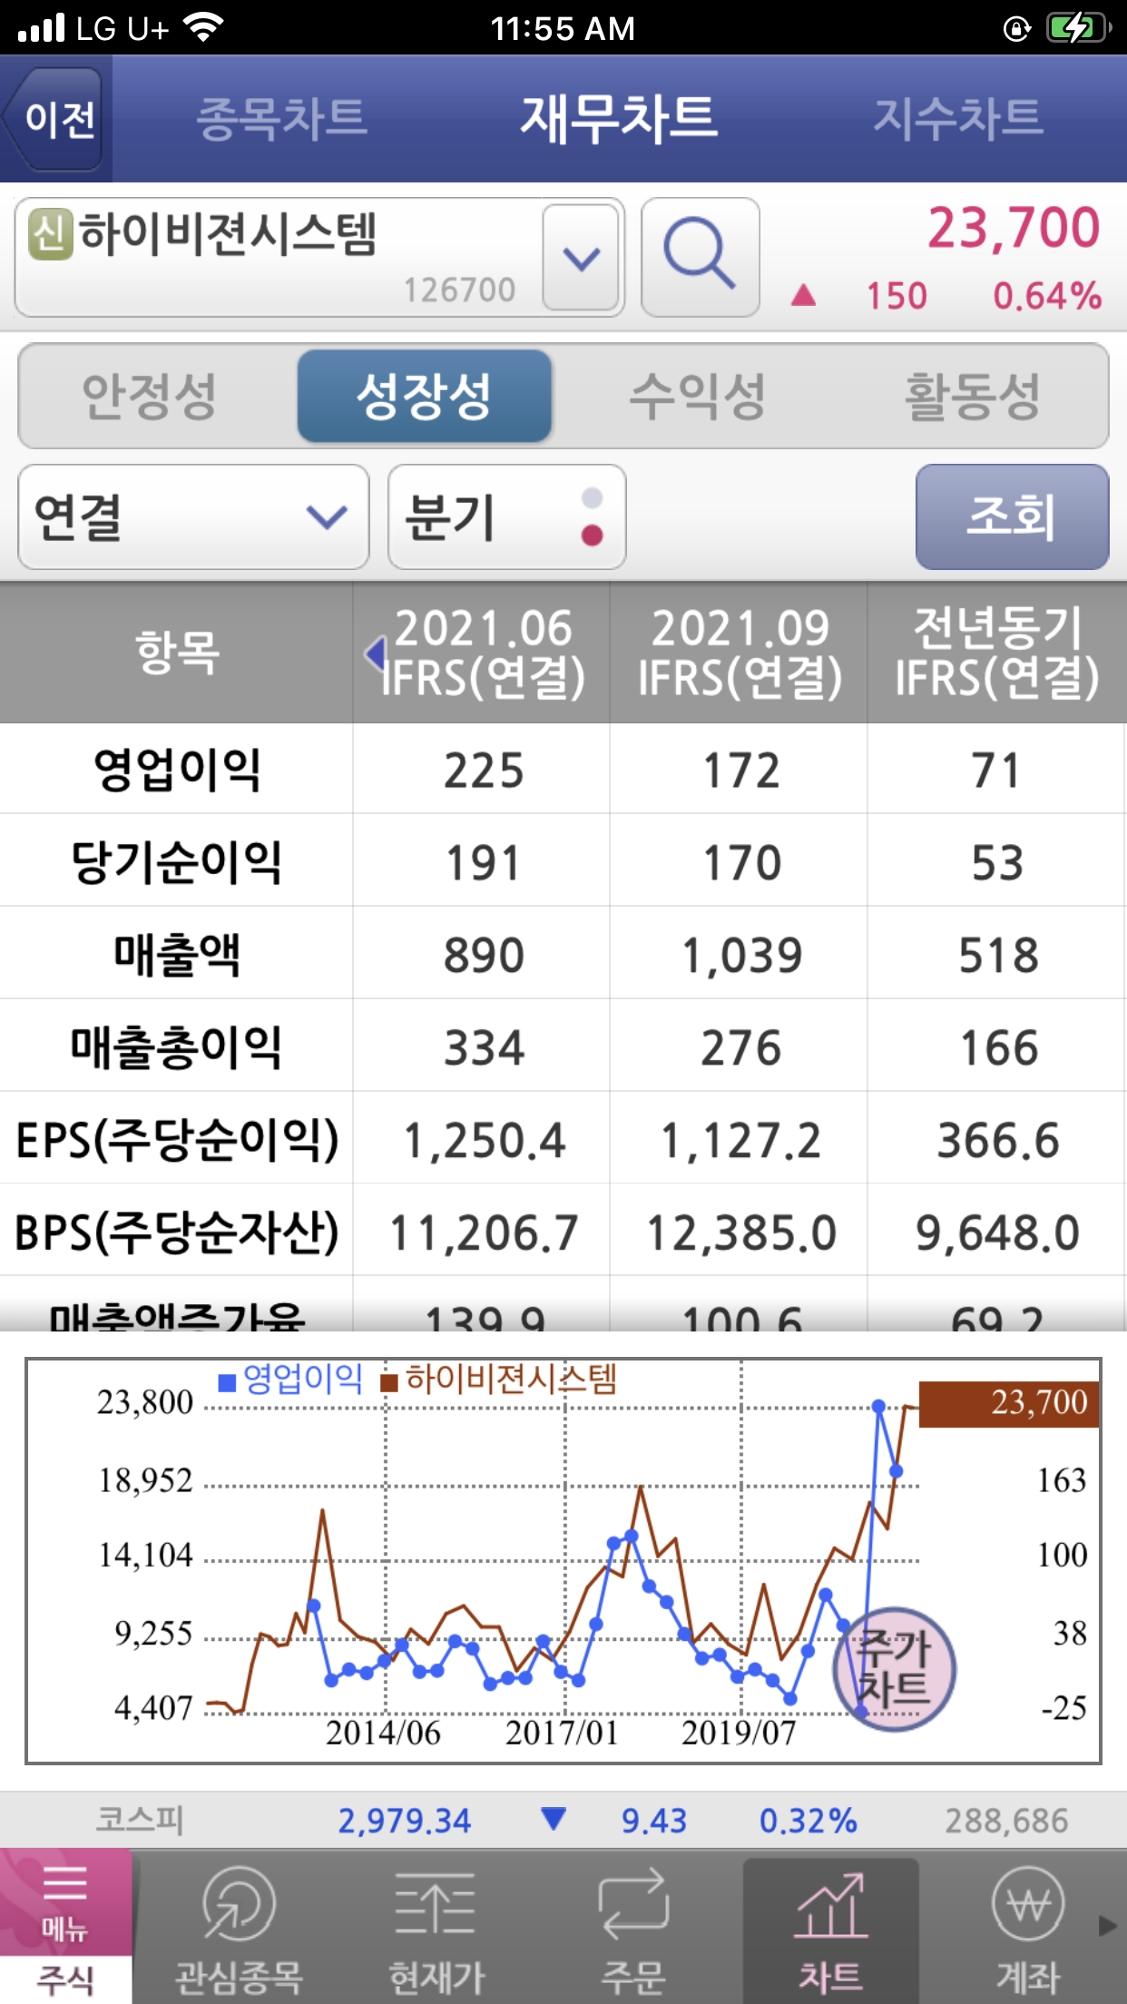Select the 수익성 category tab
Viewport: 1127px width, 2004px height.
click(698, 397)
